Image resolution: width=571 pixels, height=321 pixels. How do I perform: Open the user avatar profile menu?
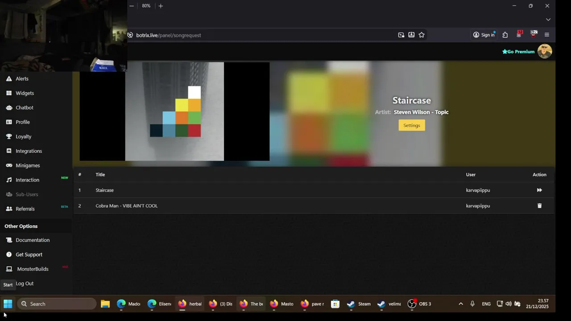click(x=545, y=51)
